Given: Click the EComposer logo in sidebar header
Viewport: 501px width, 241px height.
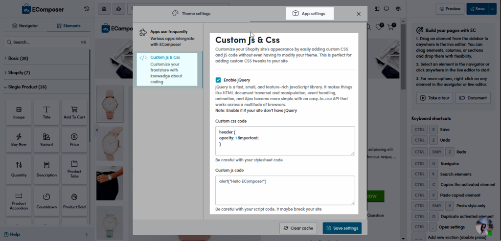Looking at the screenshot, I should [43, 9].
